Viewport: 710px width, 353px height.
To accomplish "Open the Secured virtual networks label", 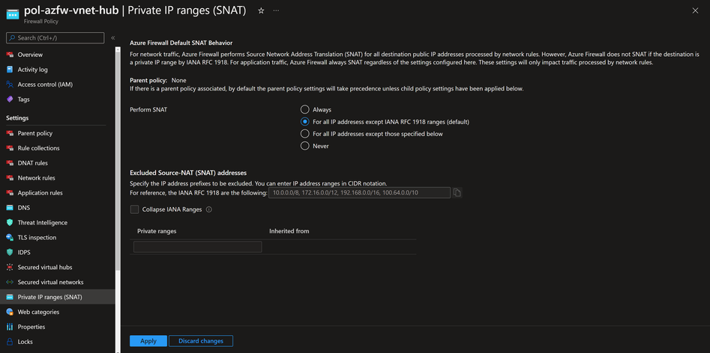I will point(51,282).
